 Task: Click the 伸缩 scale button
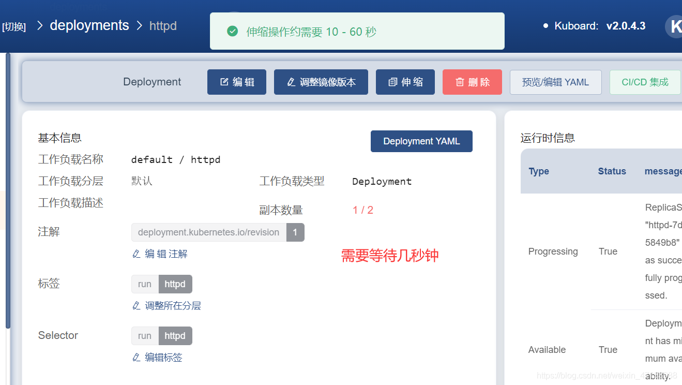405,82
